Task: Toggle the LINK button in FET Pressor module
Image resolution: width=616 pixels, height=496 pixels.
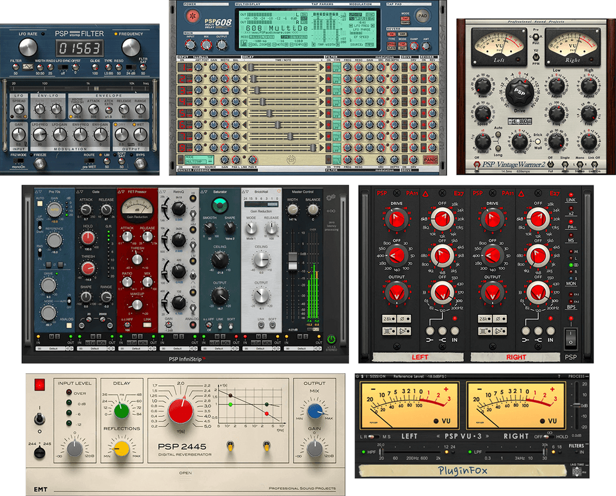Action: [x=147, y=325]
